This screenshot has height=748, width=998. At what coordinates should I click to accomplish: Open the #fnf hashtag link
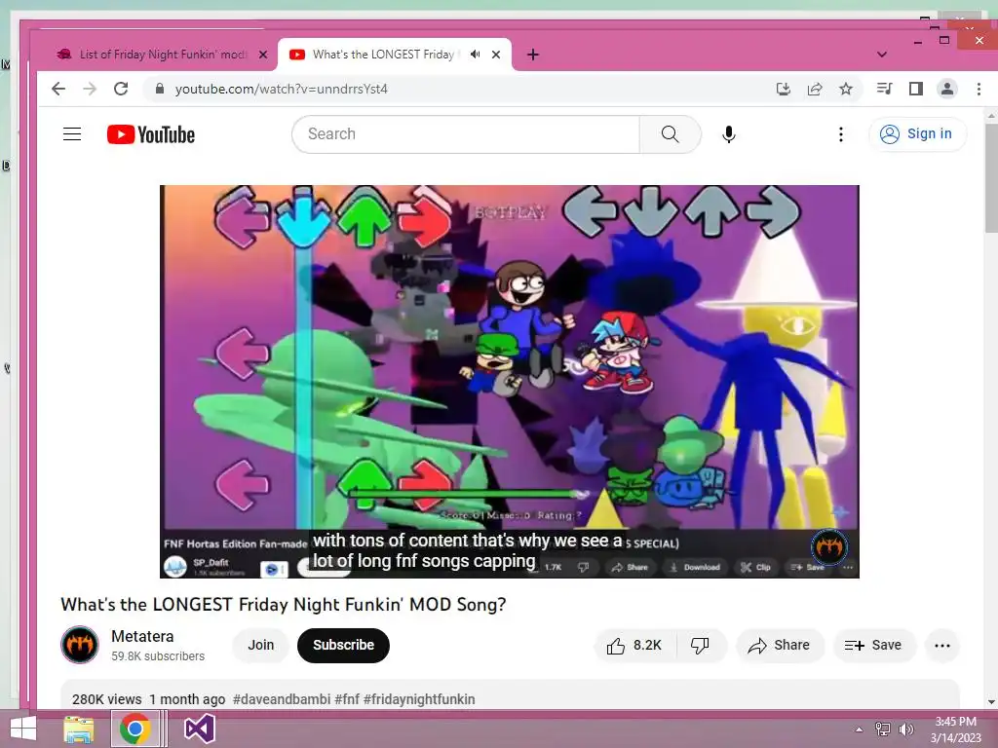pos(347,699)
